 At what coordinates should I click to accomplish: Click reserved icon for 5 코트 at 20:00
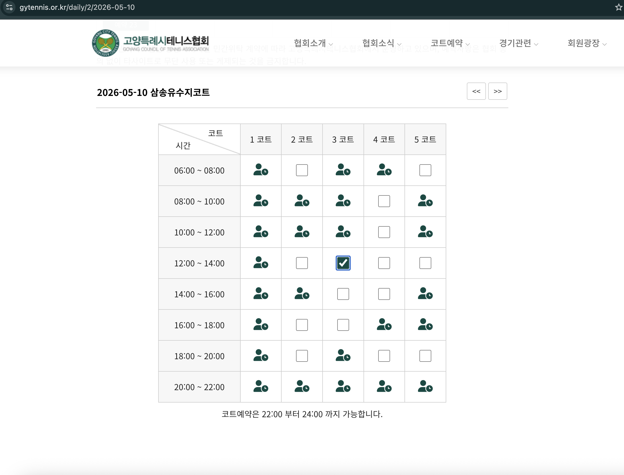click(425, 387)
